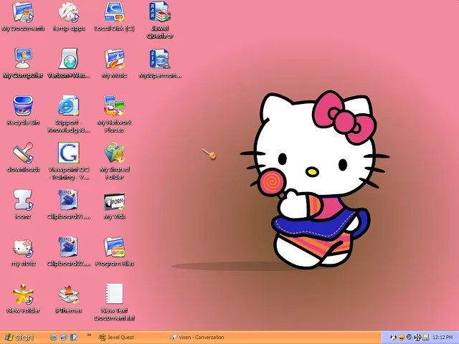The image size is (459, 344).
Task: Click the second Quick Launch icon
Action: tap(64, 338)
